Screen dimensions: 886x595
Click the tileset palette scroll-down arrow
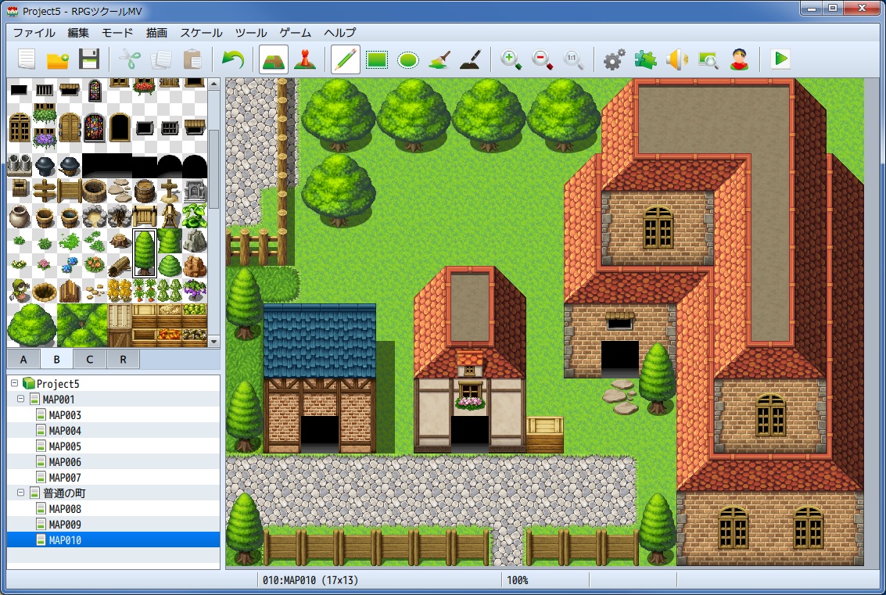(213, 342)
